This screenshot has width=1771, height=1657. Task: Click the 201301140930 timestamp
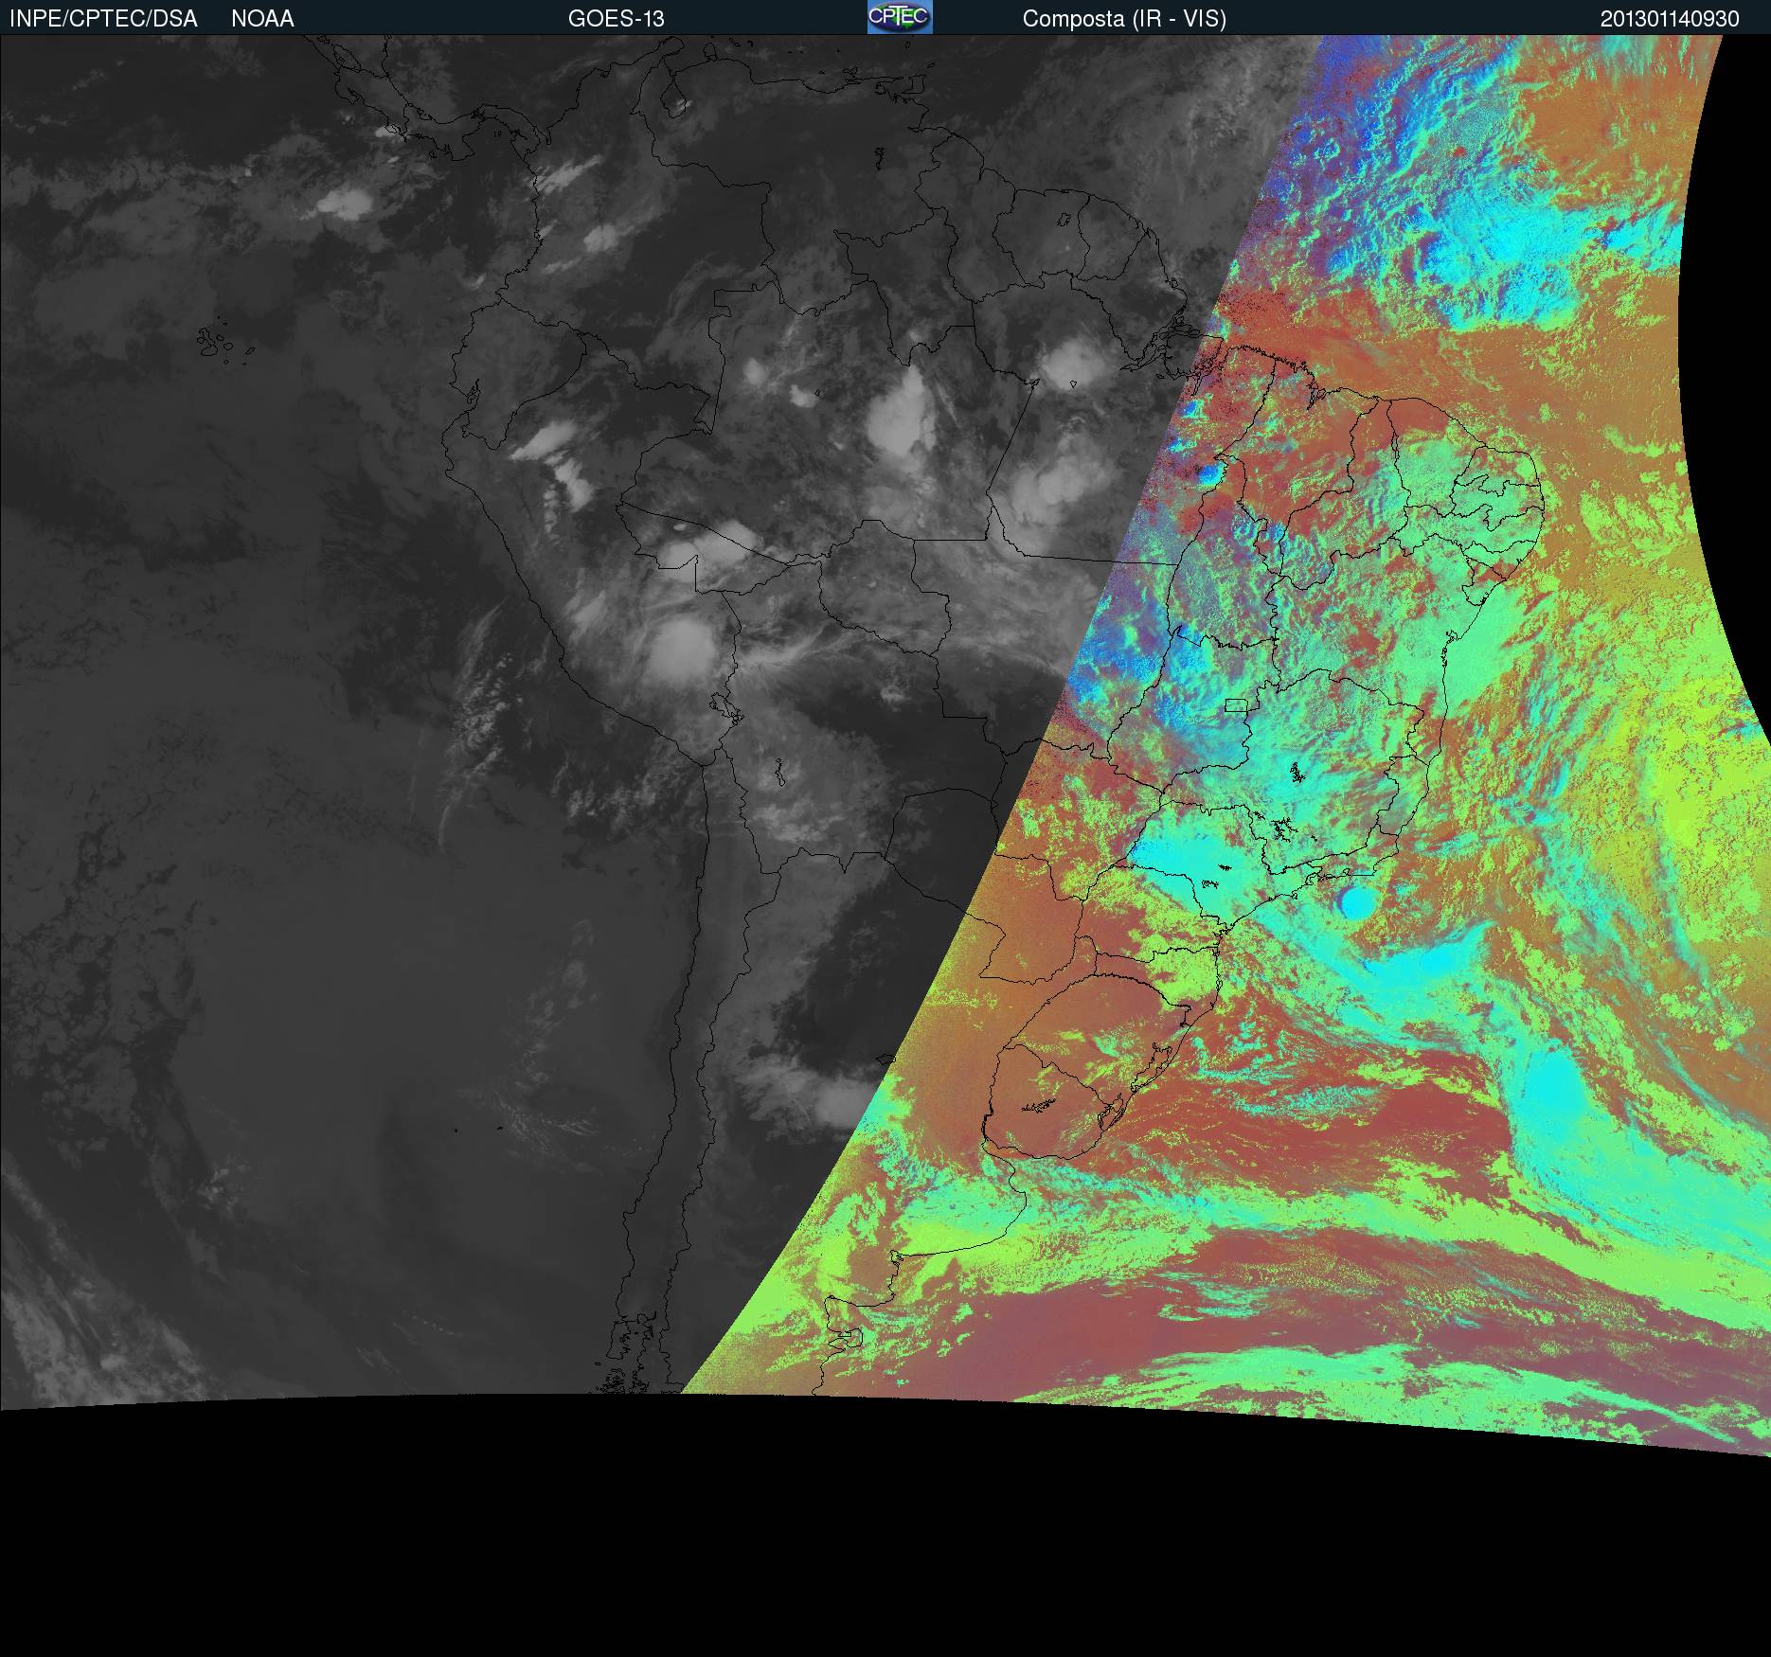pyautogui.click(x=1669, y=19)
